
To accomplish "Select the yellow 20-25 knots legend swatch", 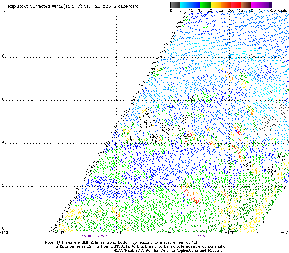I will tap(216, 5).
